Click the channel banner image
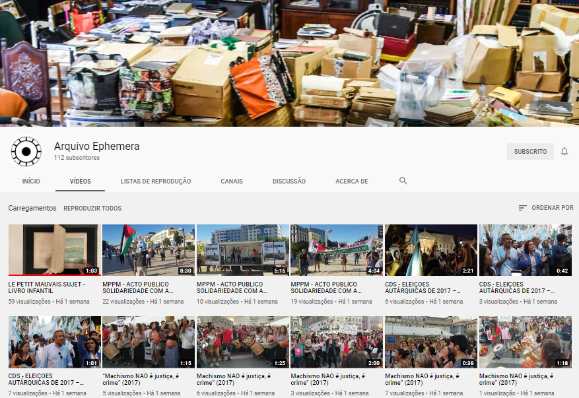This screenshot has height=398, width=579. point(289,63)
